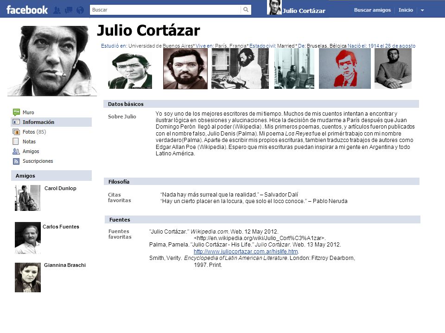Click the Amigos box header
Image resolution: width=445 pixels, height=333 pixels.
coord(51,176)
